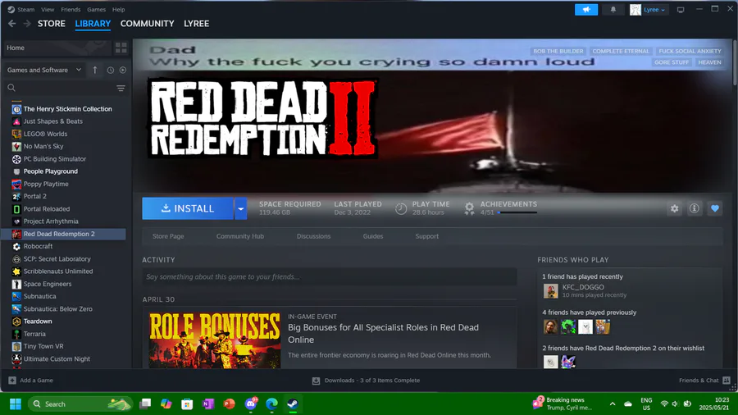Open the Help menu
This screenshot has width=738, height=415.
pyautogui.click(x=119, y=9)
